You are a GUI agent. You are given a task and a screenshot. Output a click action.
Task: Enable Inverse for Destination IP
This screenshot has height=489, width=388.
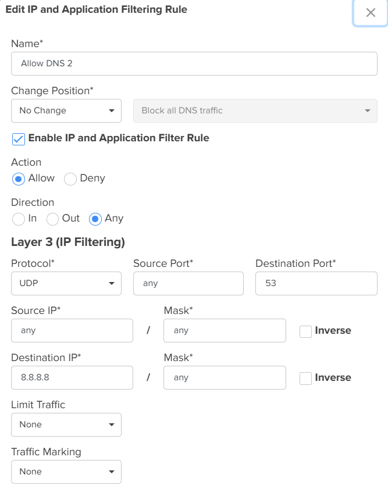[x=305, y=379]
